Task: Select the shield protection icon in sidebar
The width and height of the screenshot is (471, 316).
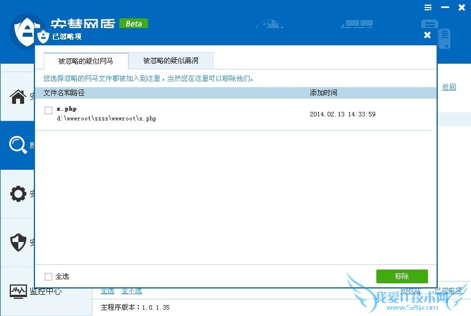Action: (18, 243)
